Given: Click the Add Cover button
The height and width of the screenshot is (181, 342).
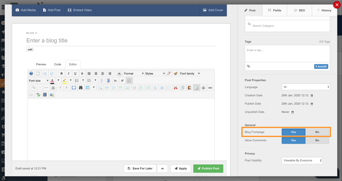Looking at the screenshot, I should (213, 10).
